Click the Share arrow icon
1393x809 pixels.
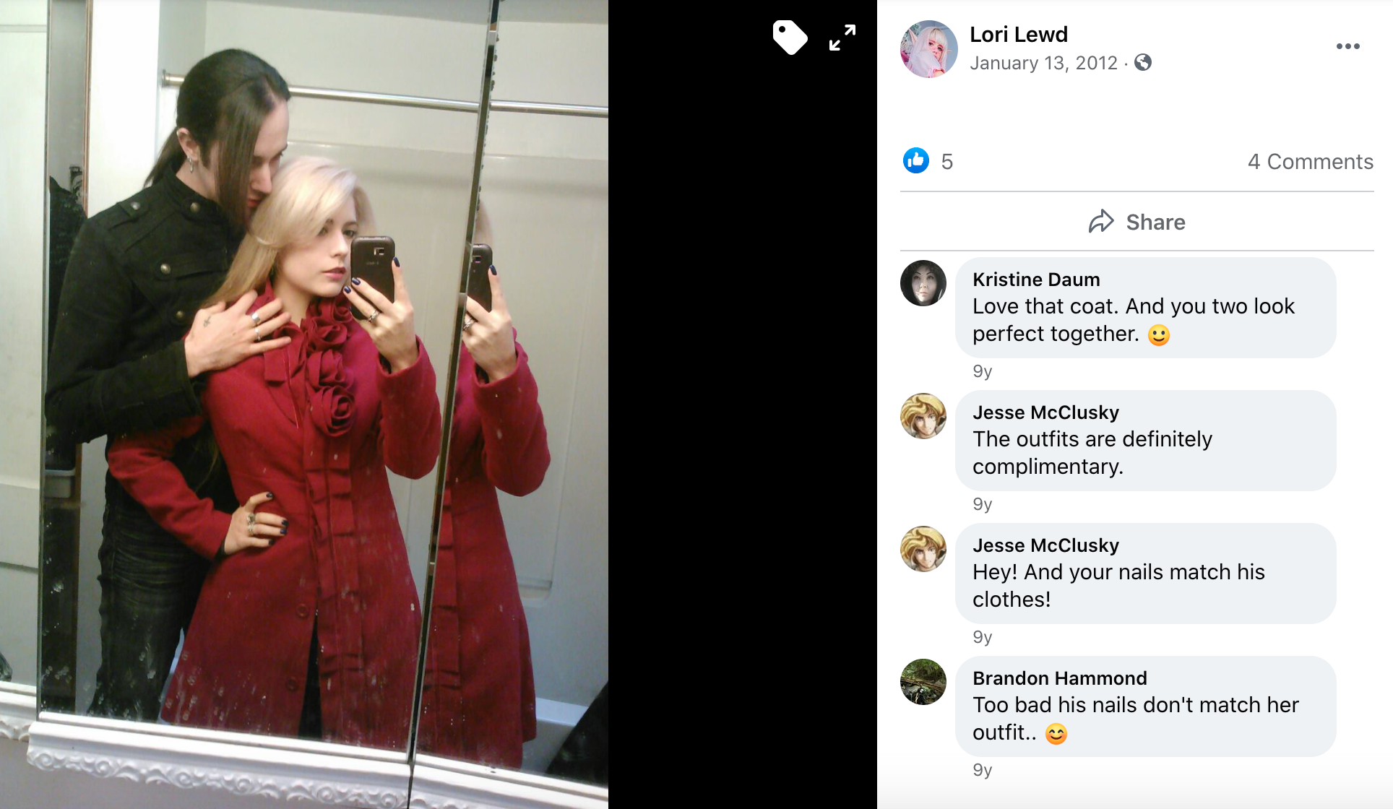pos(1101,222)
